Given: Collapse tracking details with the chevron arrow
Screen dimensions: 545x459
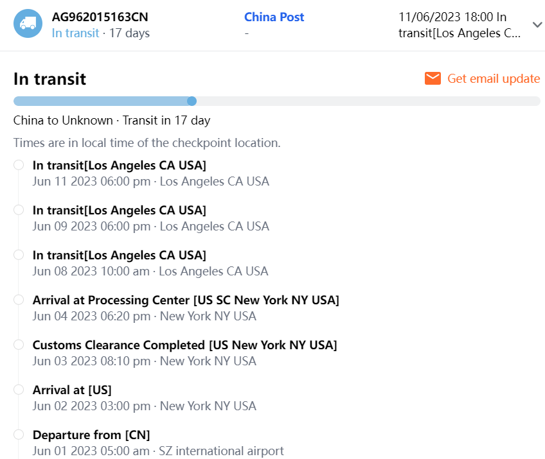Looking at the screenshot, I should coord(537,24).
